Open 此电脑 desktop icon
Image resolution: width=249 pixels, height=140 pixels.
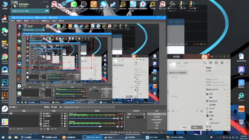[5, 5]
